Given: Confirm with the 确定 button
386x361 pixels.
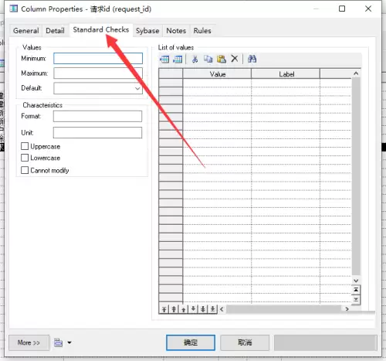Looking at the screenshot, I should [x=191, y=342].
